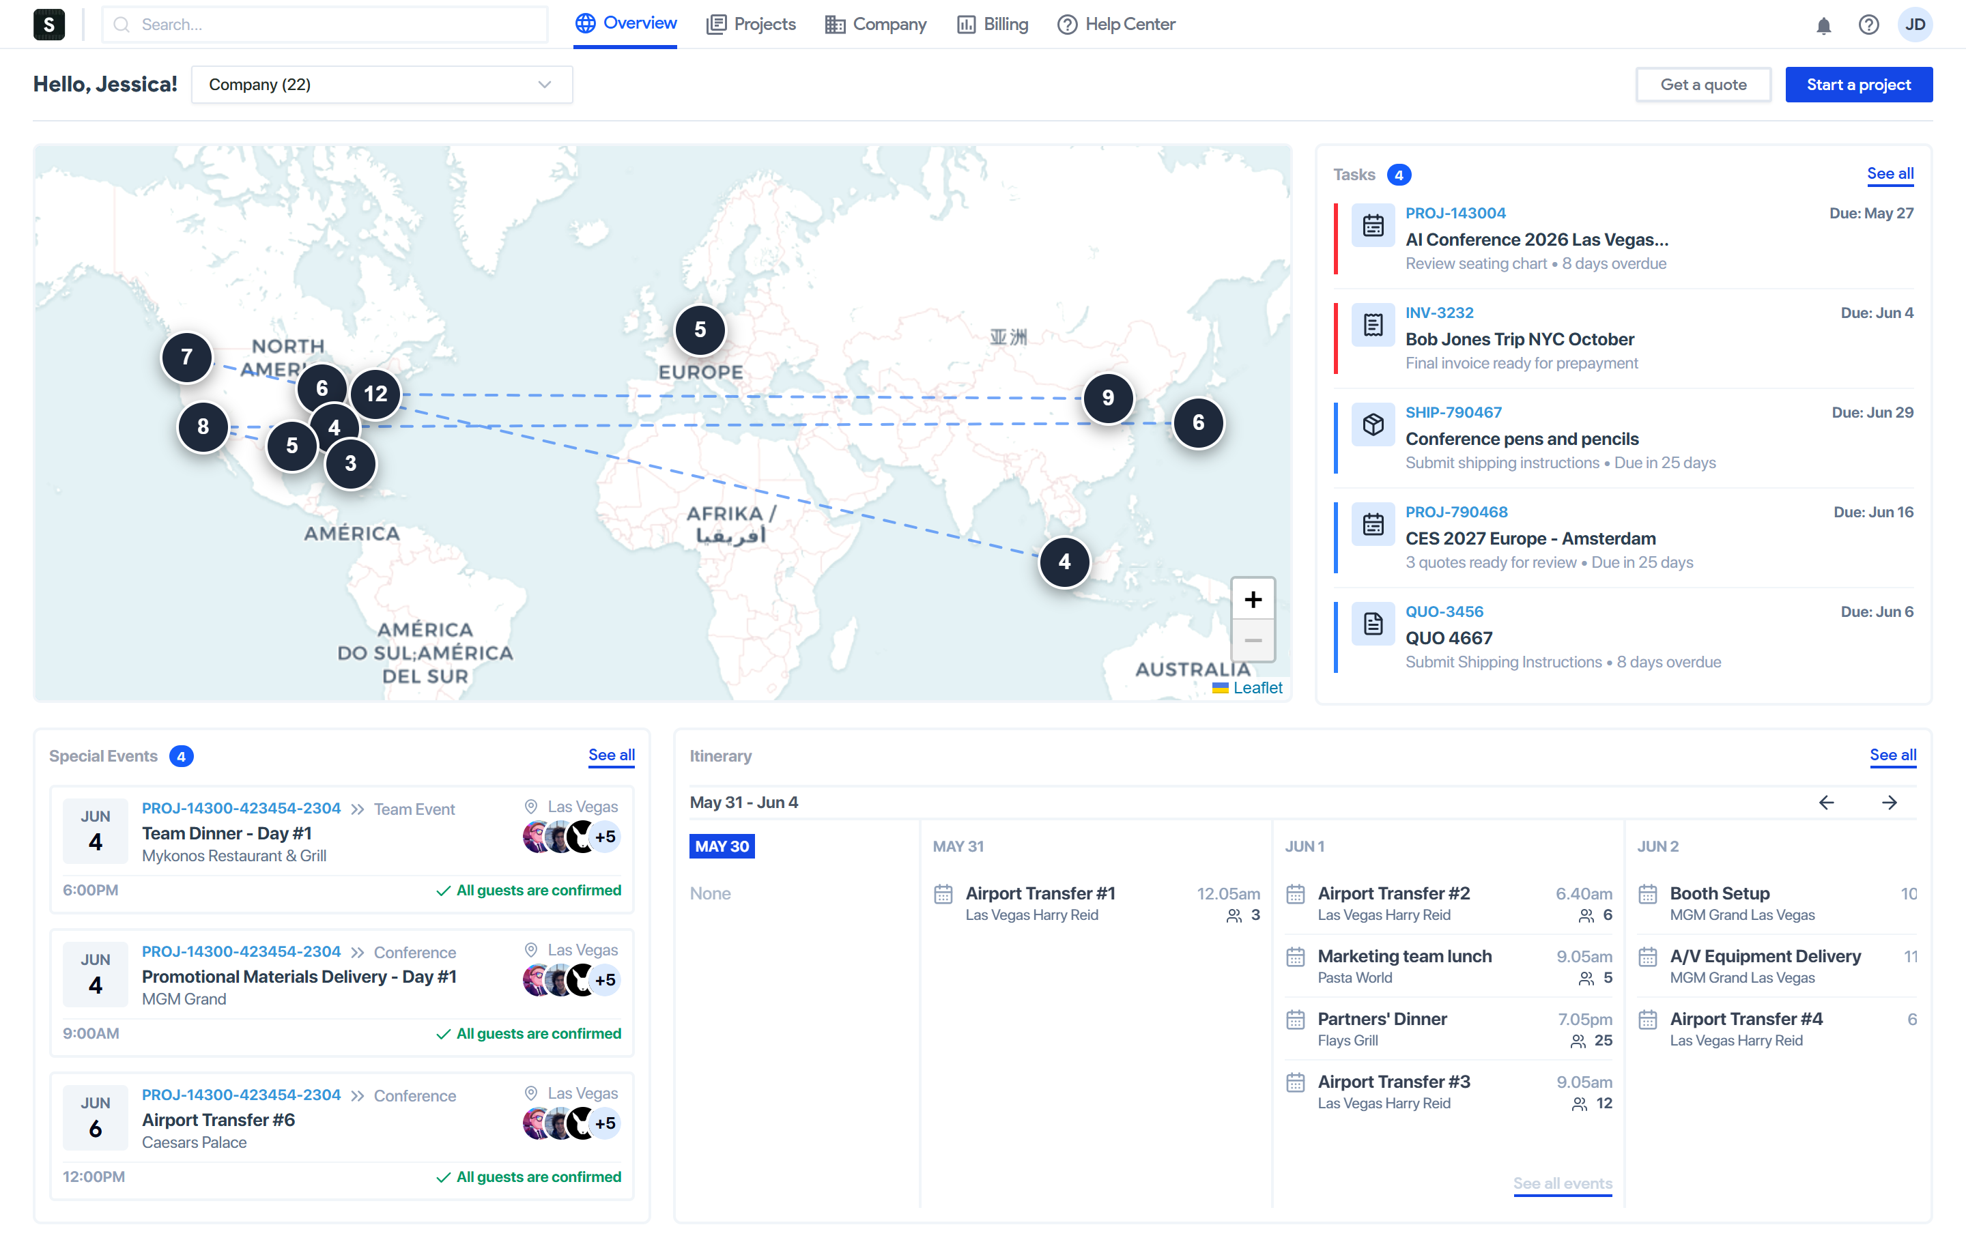1966x1240 pixels.
Task: Zoom in on the map
Action: pyautogui.click(x=1253, y=600)
